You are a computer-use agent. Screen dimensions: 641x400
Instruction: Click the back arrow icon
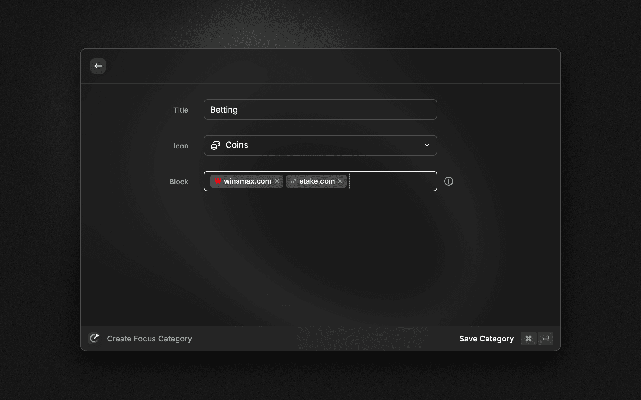point(98,66)
